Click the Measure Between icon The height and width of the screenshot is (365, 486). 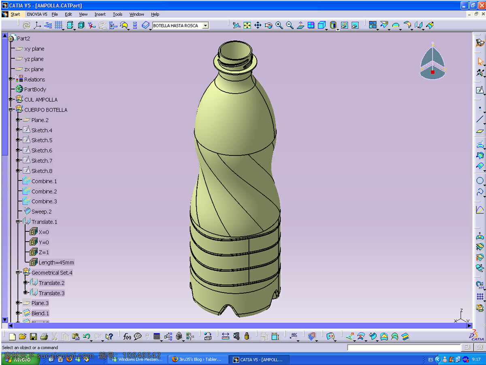tap(226, 336)
